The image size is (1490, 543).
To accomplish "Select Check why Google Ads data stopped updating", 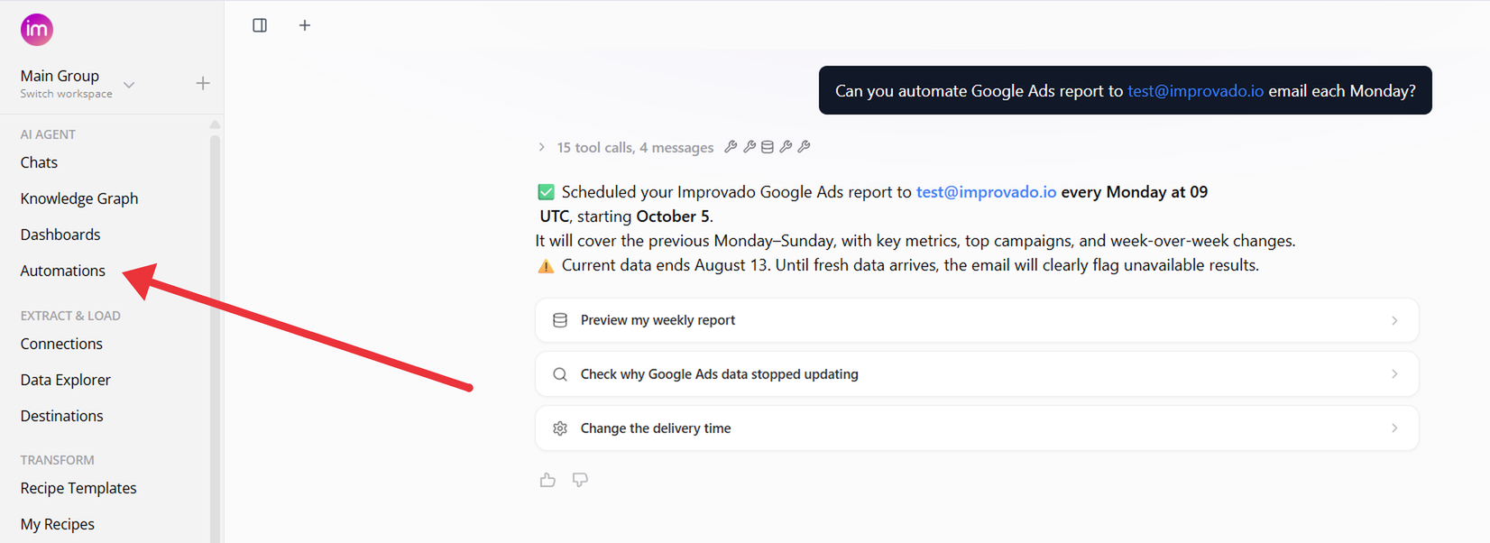I will 977,374.
